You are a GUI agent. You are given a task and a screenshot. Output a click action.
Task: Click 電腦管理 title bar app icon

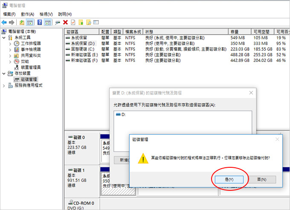pyautogui.click(x=5, y=6)
